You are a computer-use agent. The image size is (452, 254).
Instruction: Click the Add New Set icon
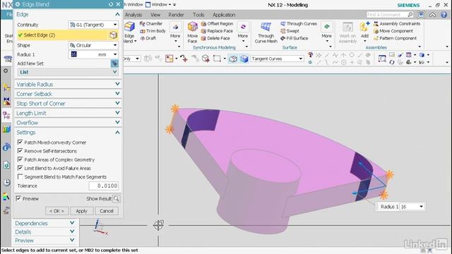tap(114, 64)
